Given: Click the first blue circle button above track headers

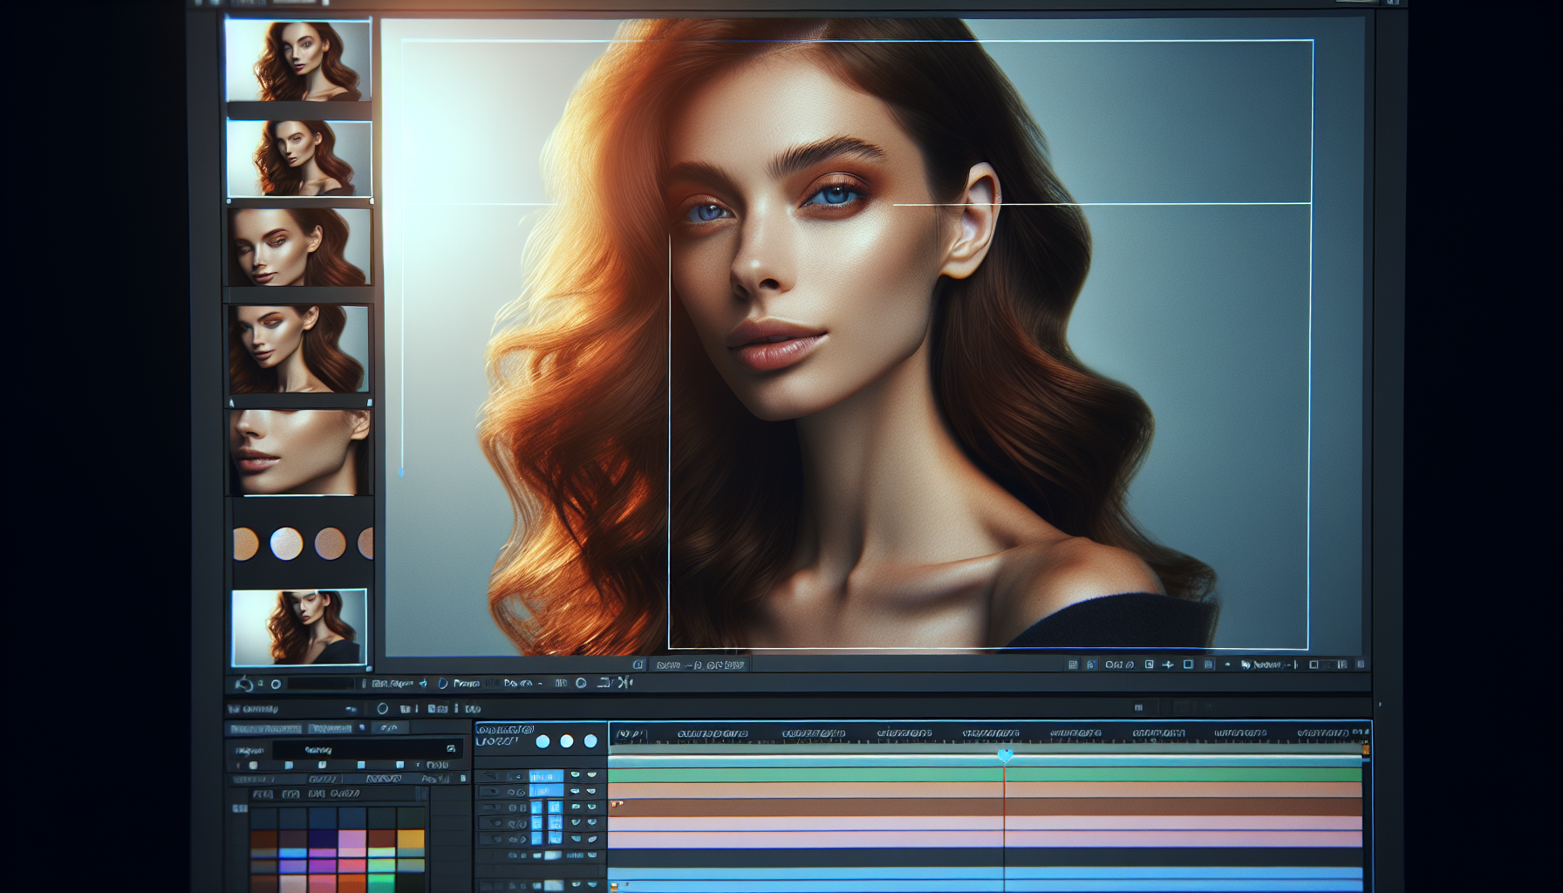Looking at the screenshot, I should coord(543,741).
